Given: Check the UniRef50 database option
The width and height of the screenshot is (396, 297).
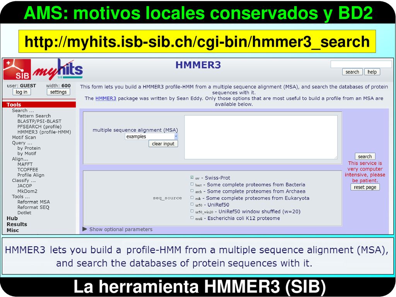Looking at the screenshot, I should click(x=192, y=204).
